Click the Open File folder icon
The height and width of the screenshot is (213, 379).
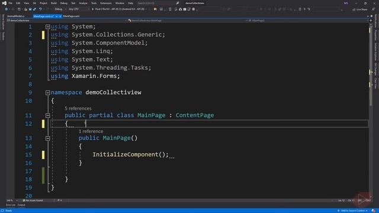coord(25,9)
